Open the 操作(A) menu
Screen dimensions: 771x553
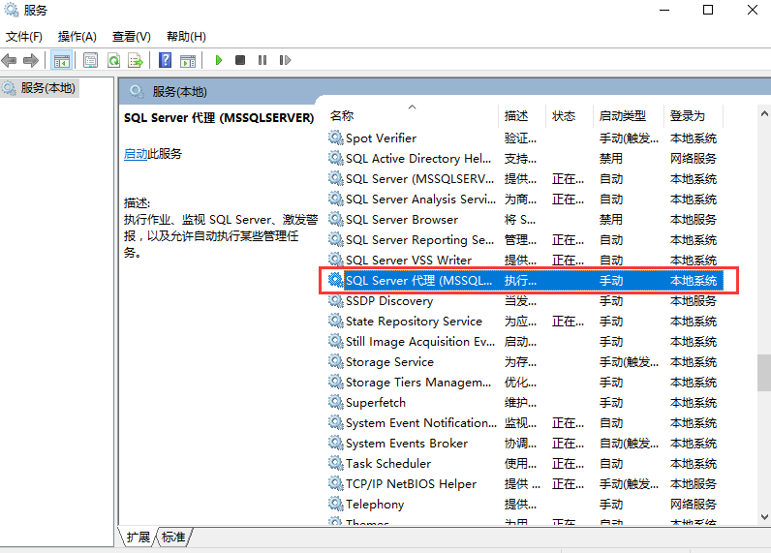coord(77,37)
